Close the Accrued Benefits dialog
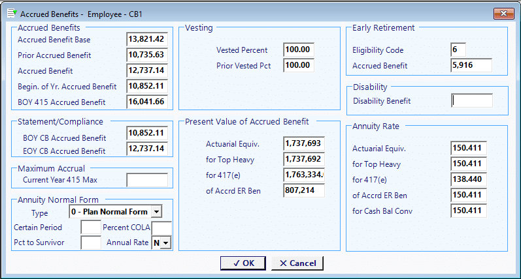This screenshot has width=521, height=279. 504,14
